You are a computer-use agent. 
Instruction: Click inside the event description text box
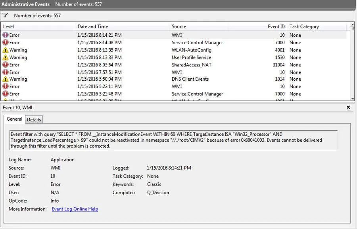point(173,140)
